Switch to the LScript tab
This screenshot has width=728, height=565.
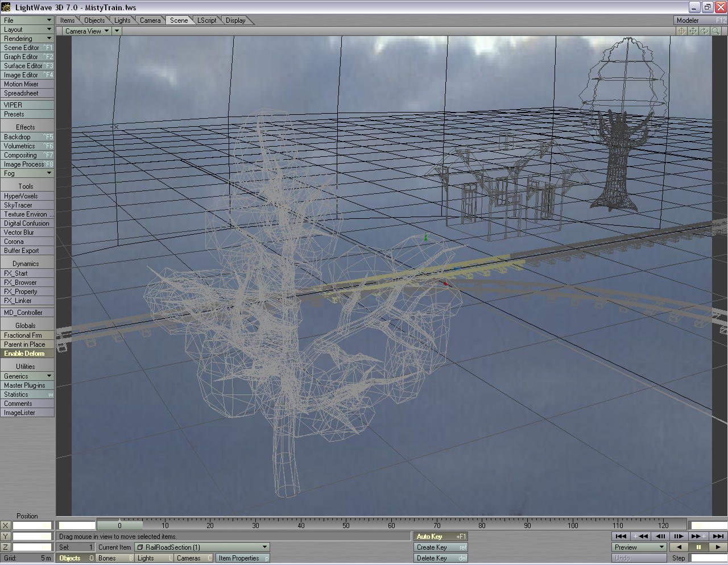point(207,20)
